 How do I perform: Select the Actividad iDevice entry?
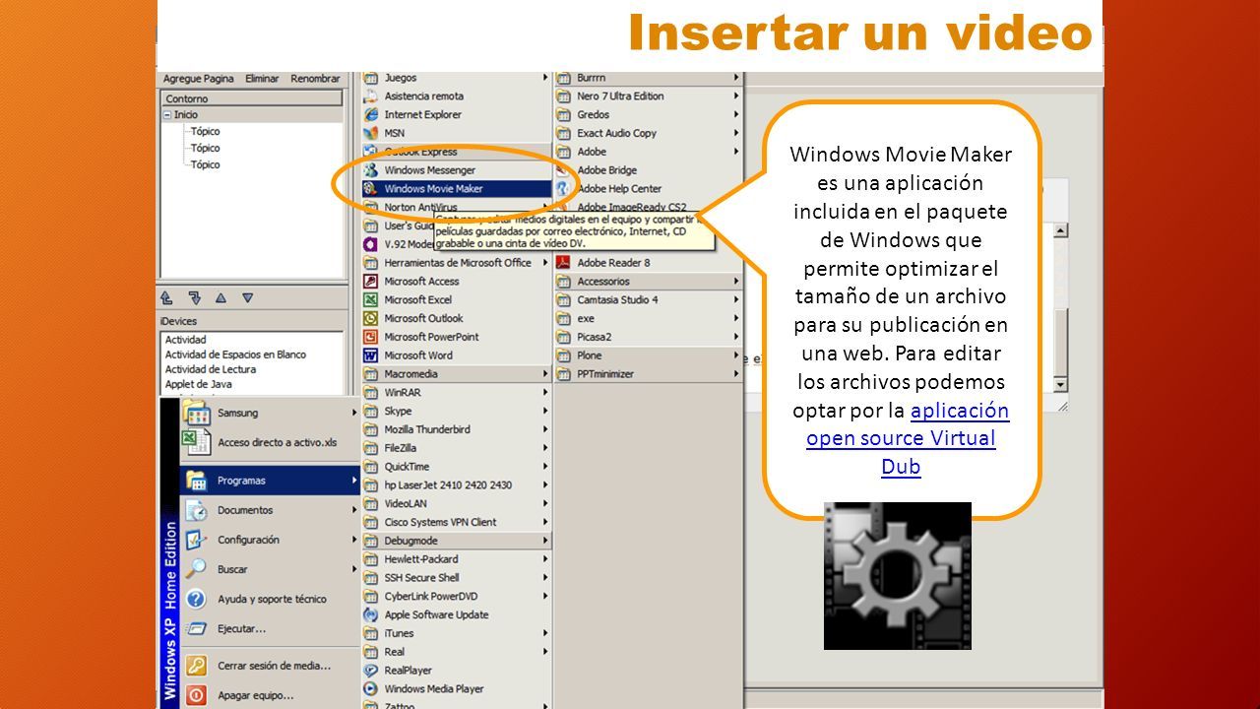[x=186, y=340]
